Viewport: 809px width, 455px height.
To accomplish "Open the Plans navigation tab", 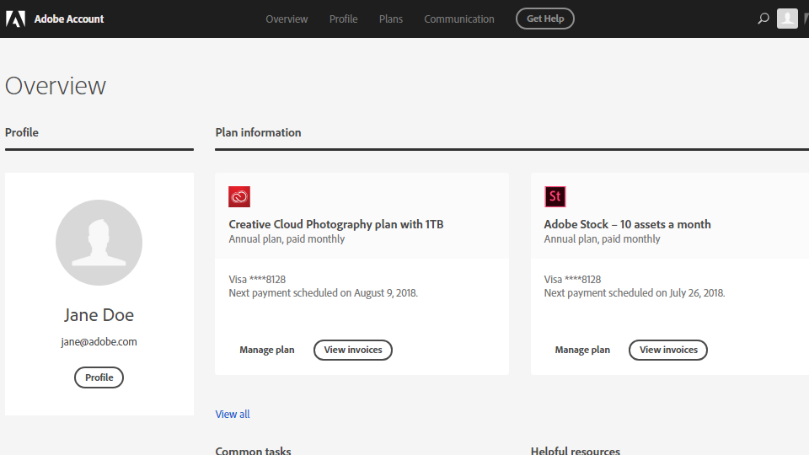I will click(x=391, y=19).
